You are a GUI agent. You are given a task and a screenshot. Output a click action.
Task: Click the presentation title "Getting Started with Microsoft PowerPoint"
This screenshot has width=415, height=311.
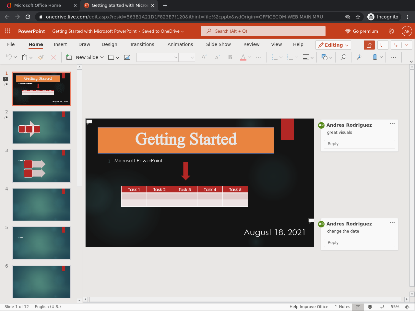click(x=94, y=31)
